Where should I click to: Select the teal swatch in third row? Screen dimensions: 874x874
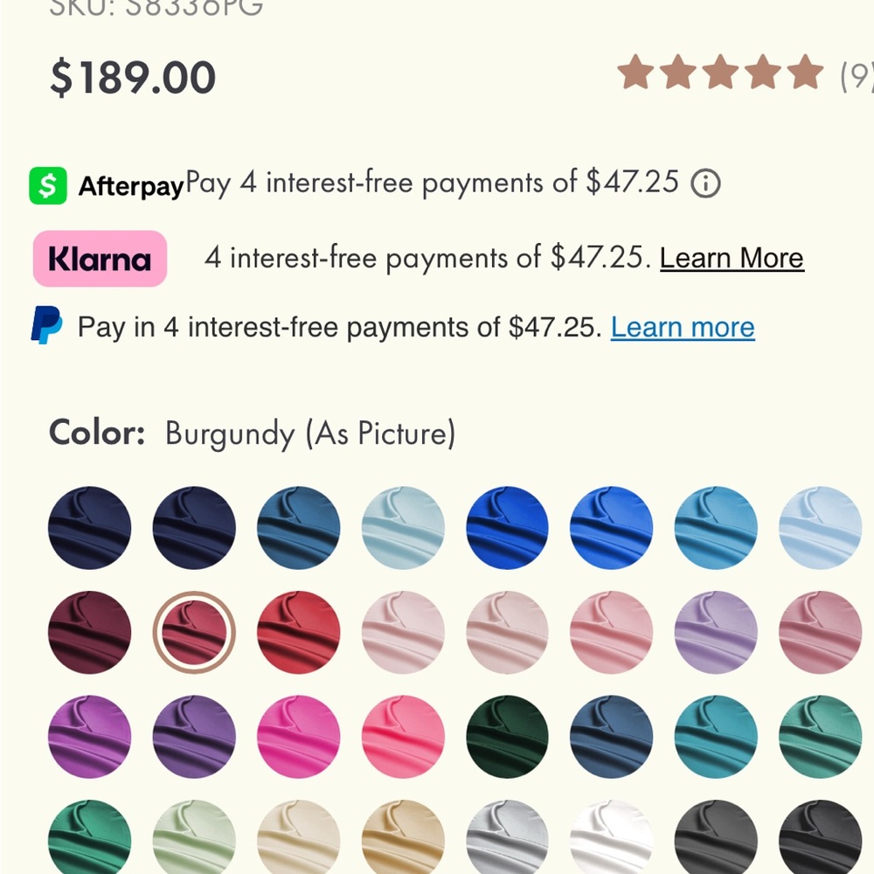click(716, 737)
